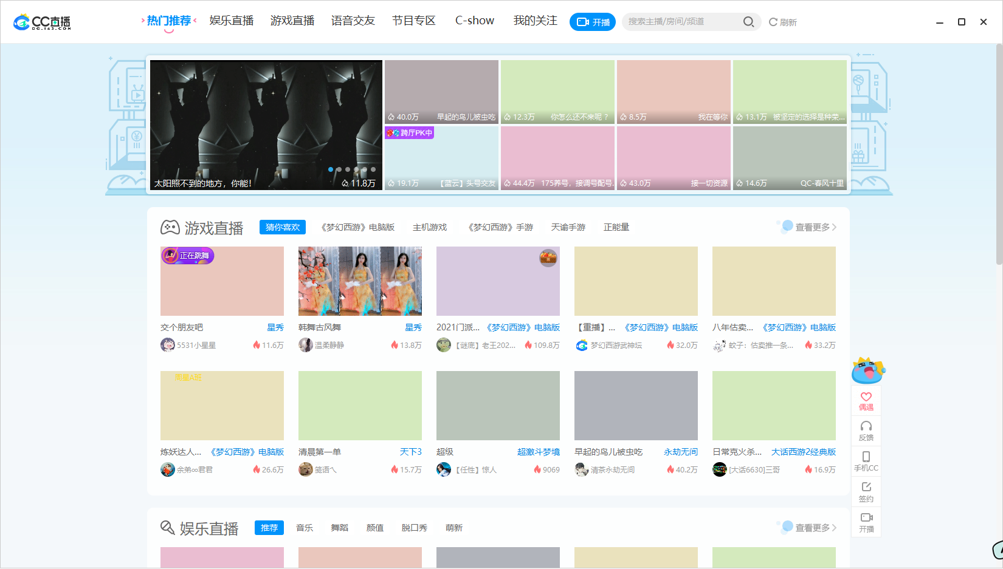Viewport: 1003px width, 569px height.
Task: Click the blue 开播 button in header
Action: click(x=593, y=22)
